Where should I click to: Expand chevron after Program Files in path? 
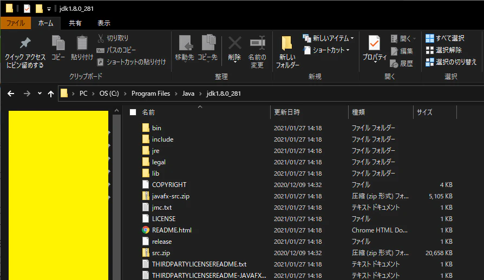click(x=176, y=94)
